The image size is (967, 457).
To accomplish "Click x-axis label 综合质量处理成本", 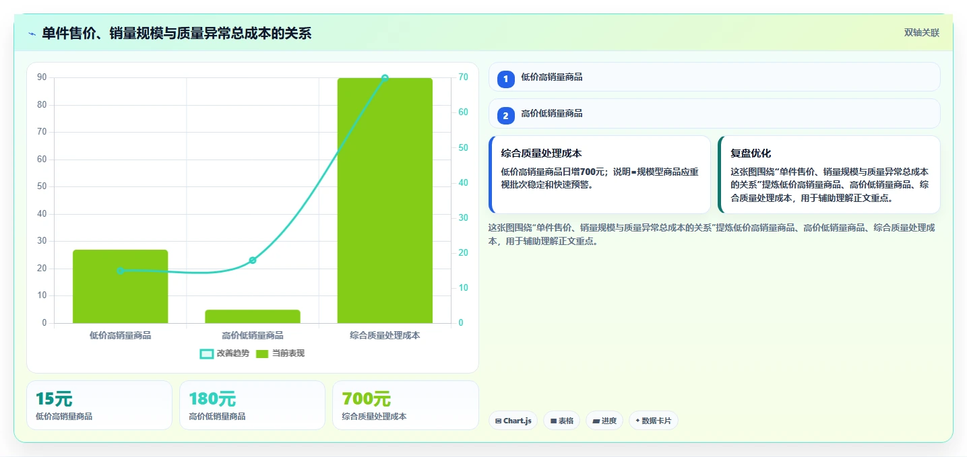I will click(385, 335).
